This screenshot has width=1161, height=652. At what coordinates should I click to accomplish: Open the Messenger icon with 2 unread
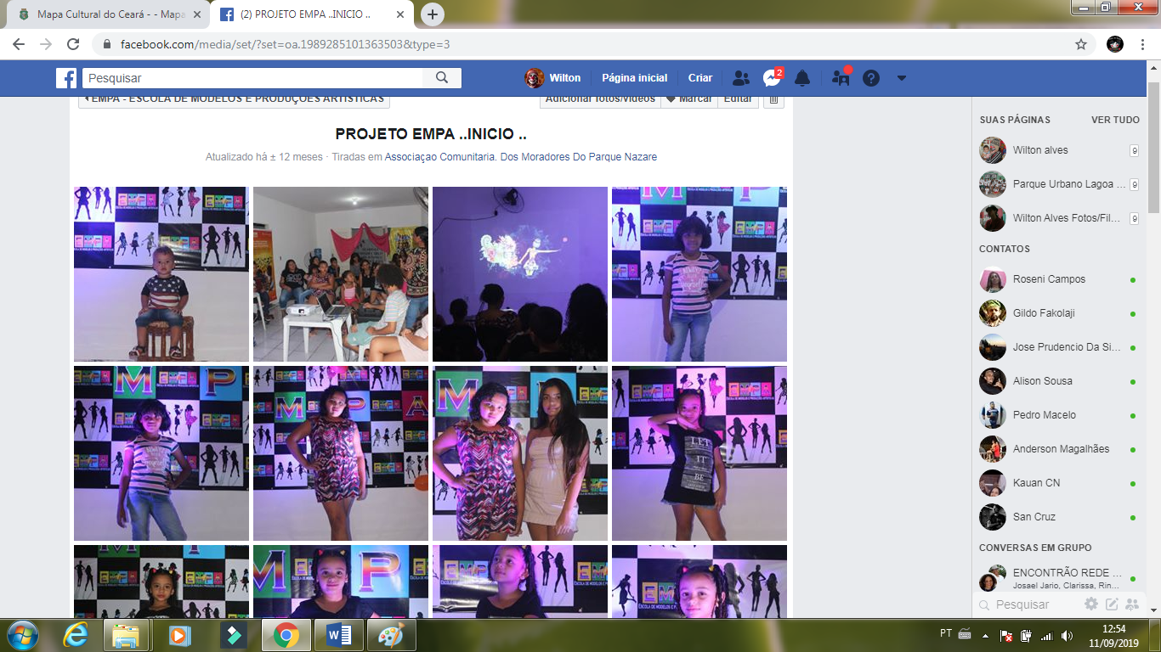(772, 78)
